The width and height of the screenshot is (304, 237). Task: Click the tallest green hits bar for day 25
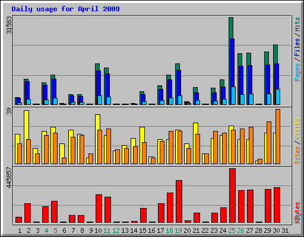click(231, 28)
